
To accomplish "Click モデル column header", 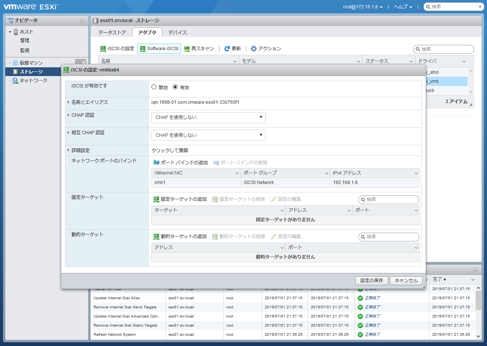I will (301, 61).
